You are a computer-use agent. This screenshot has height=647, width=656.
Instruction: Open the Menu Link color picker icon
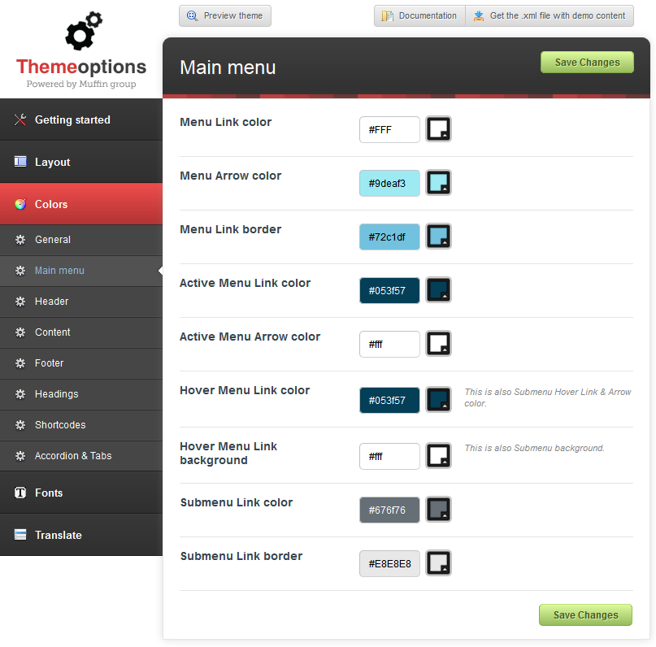[x=439, y=129]
